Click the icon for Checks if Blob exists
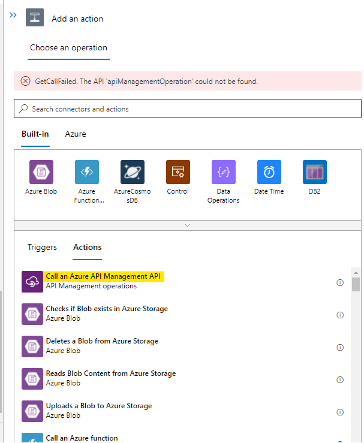Viewport: 364px width, 443px height. tap(32, 314)
